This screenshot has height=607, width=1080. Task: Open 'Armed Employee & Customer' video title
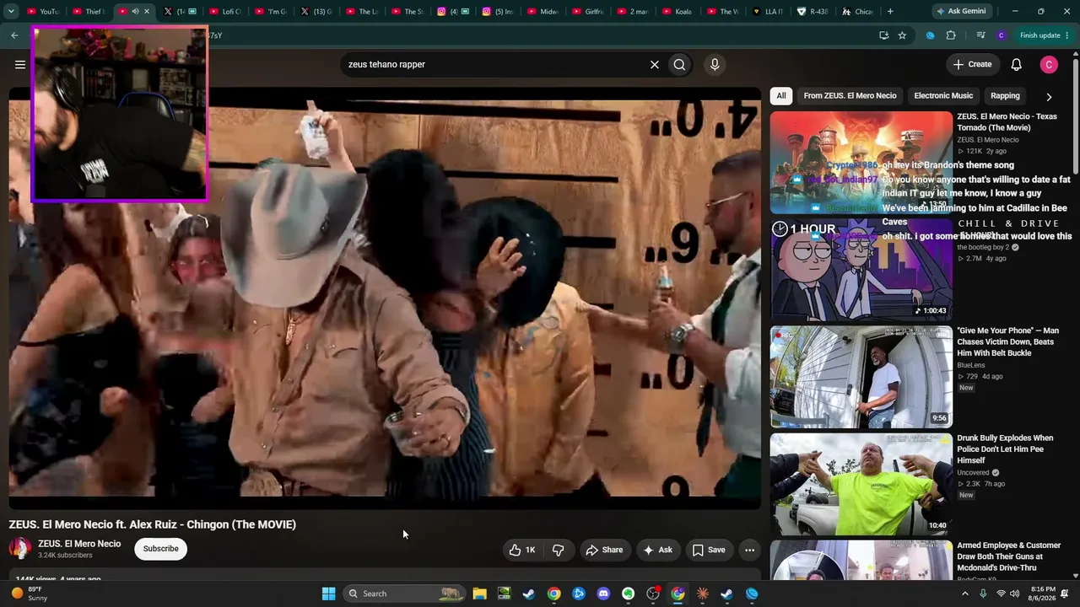click(1008, 556)
